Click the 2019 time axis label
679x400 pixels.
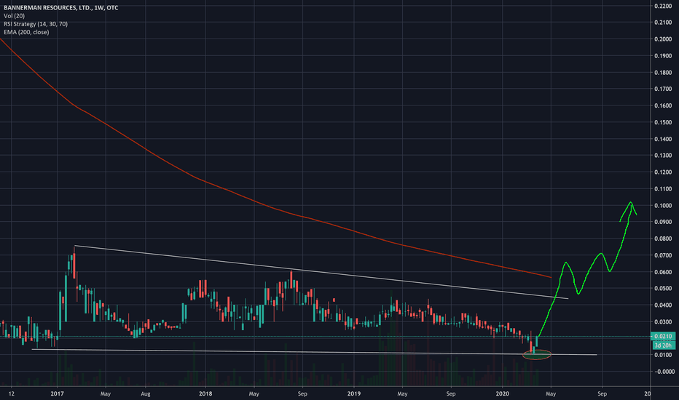[x=354, y=393]
